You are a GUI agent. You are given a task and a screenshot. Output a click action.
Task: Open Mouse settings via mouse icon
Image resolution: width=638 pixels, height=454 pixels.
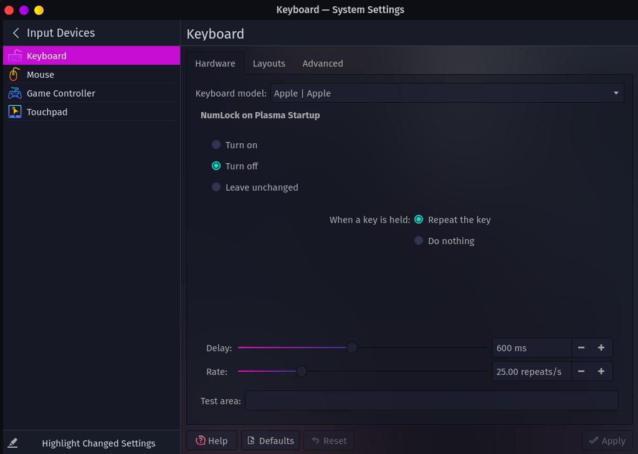pos(15,75)
